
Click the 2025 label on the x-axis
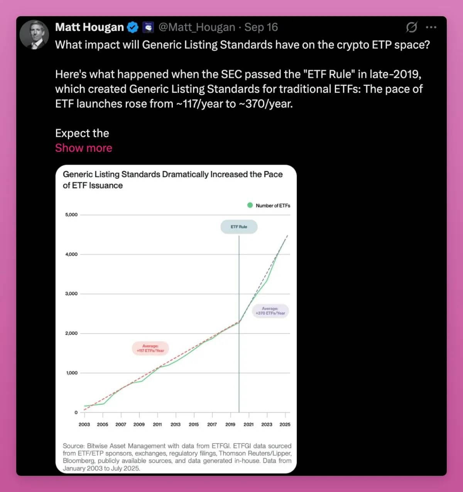pos(285,424)
